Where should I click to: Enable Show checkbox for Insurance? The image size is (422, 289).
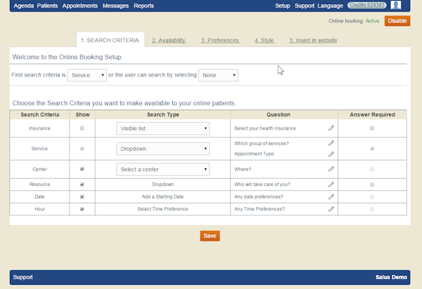tap(82, 128)
